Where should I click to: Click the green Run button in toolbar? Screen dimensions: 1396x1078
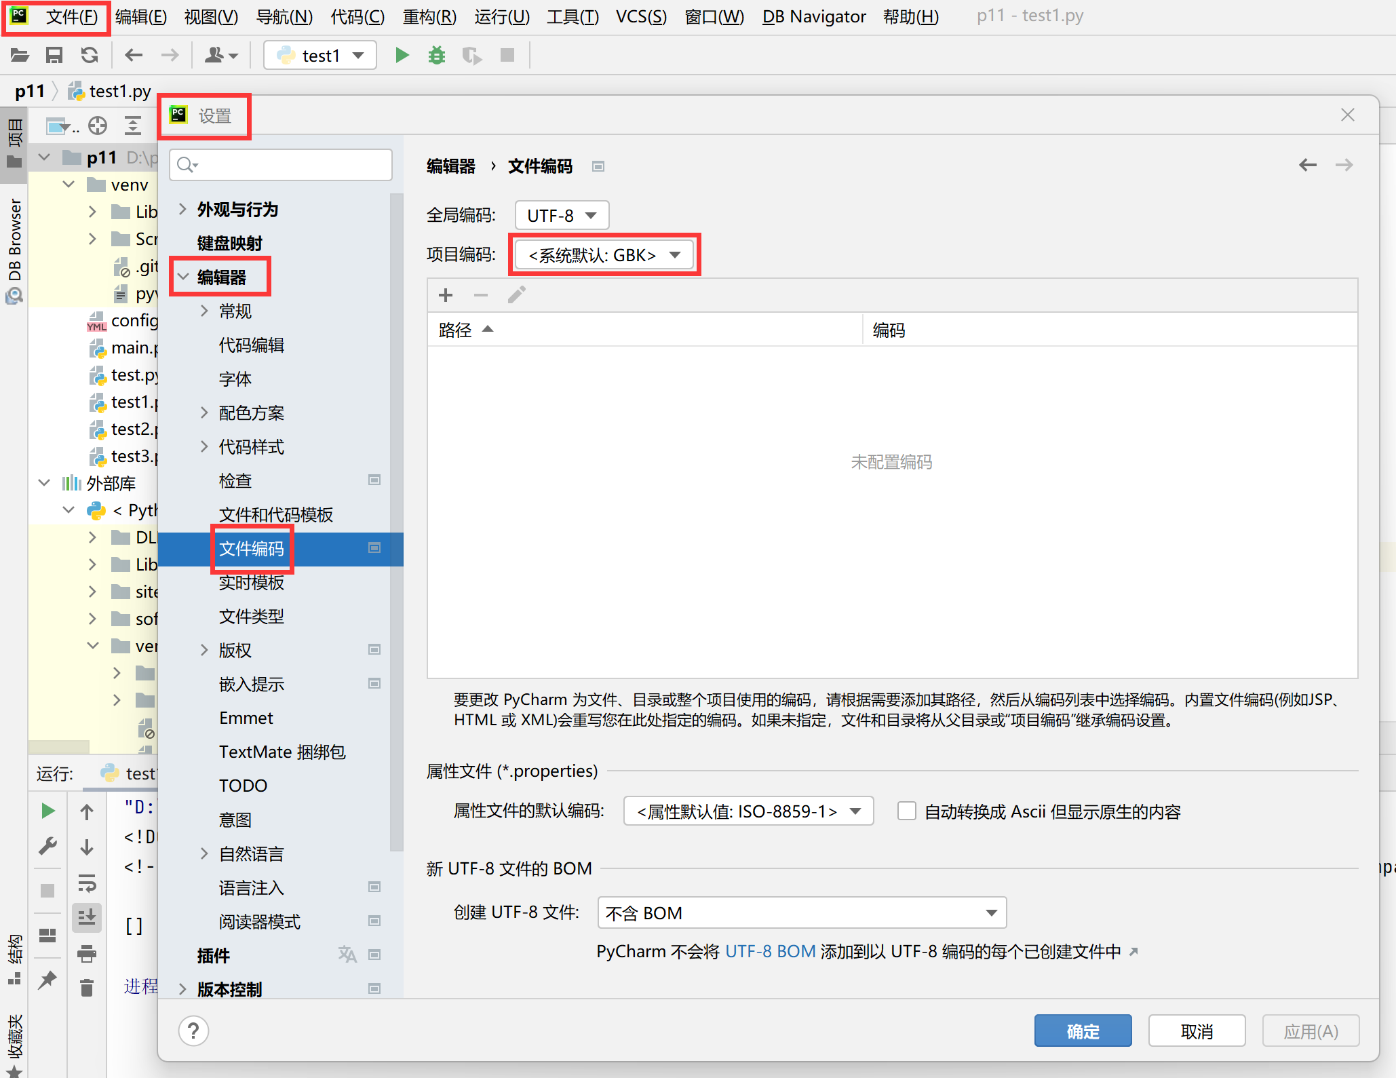tap(402, 55)
